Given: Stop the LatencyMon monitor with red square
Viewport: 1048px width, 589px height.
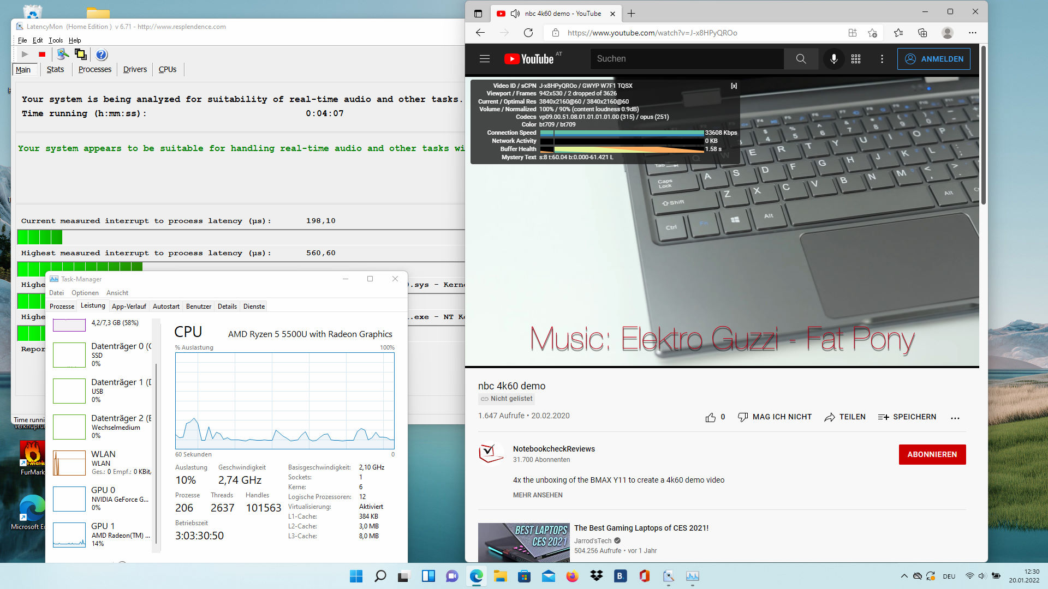Looking at the screenshot, I should 42,54.
